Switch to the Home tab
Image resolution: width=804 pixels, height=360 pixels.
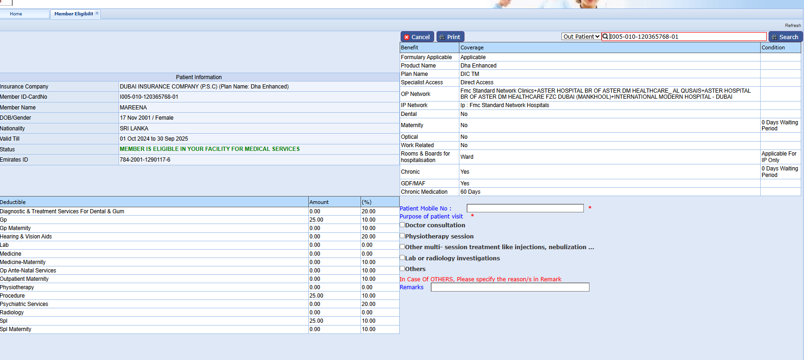(16, 14)
